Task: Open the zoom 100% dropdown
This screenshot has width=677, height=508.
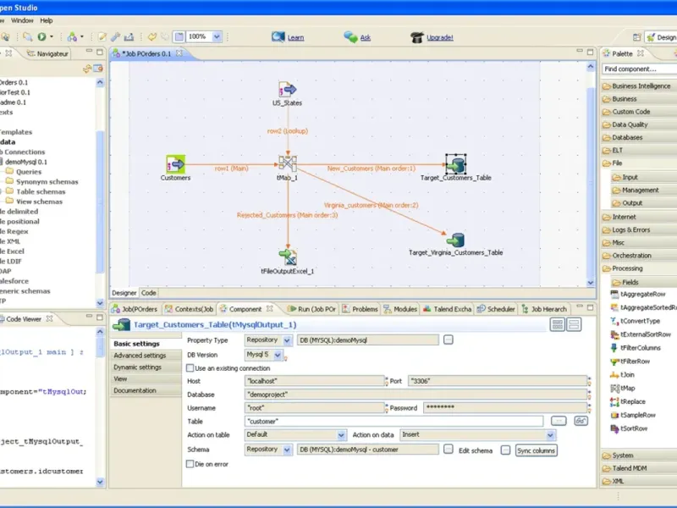Action: point(217,36)
